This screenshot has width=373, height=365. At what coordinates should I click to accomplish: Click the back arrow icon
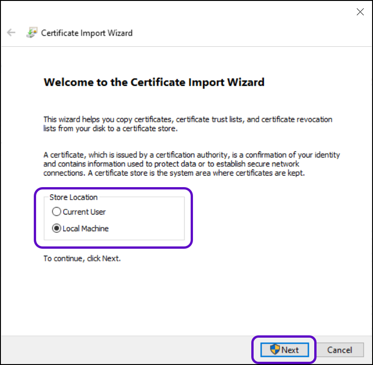tap(11, 33)
